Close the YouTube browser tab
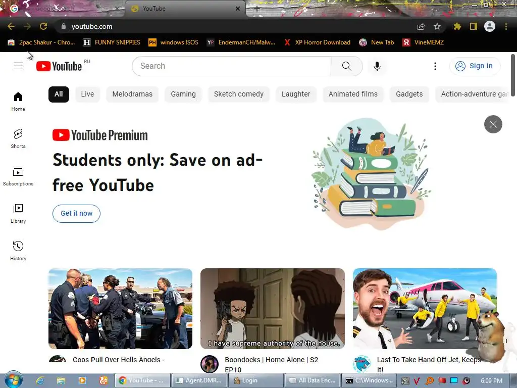The image size is (517, 388). (x=238, y=9)
